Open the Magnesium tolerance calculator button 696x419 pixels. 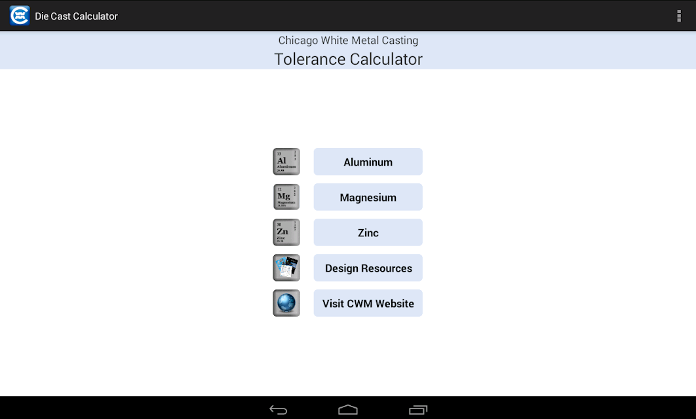click(x=368, y=197)
